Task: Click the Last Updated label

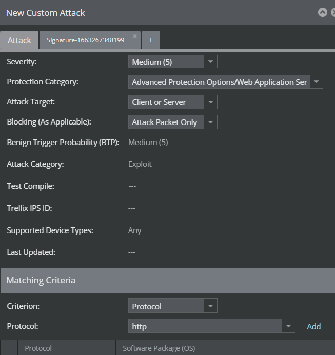Action: pyautogui.click(x=31, y=252)
